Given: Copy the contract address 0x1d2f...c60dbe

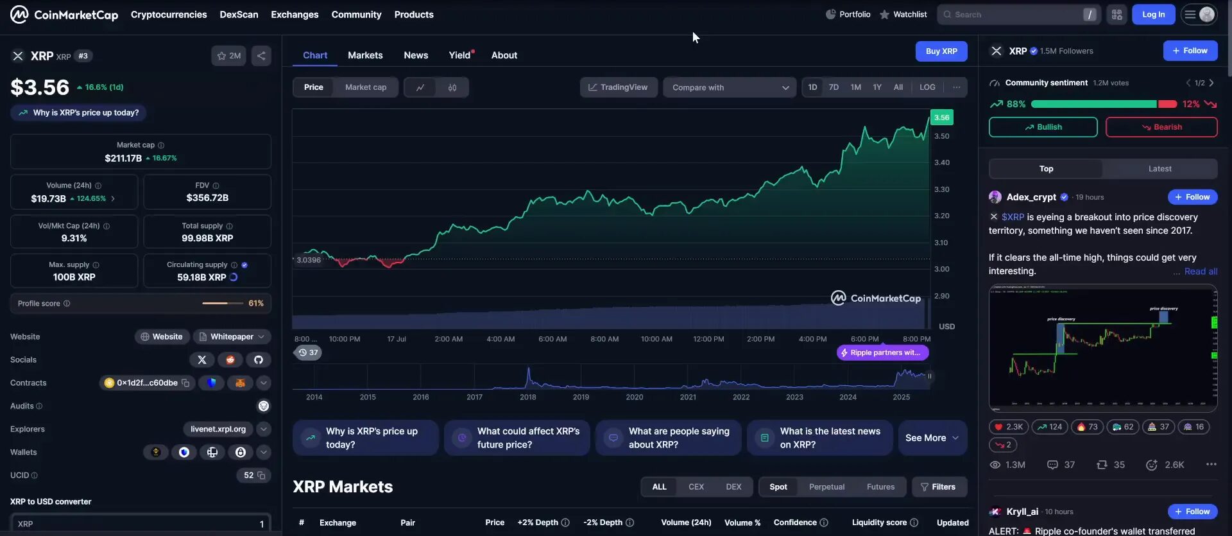Looking at the screenshot, I should point(185,383).
